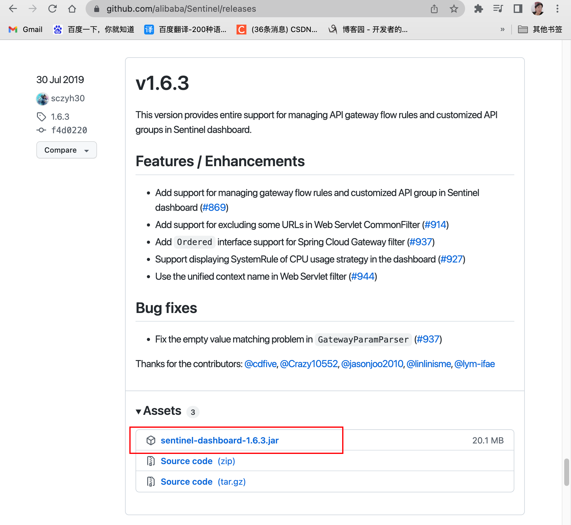The width and height of the screenshot is (571, 525).
Task: Click the 'GatewayParamParser' code text
Action: 363,339
